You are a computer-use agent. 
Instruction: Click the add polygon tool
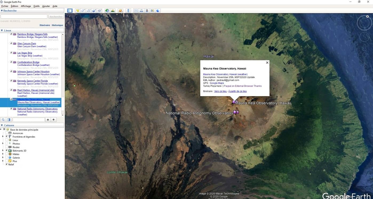[83, 11]
